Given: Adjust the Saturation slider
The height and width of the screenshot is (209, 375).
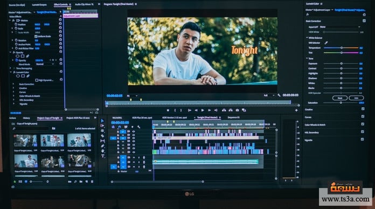Looking at the screenshot, I should (341, 103).
